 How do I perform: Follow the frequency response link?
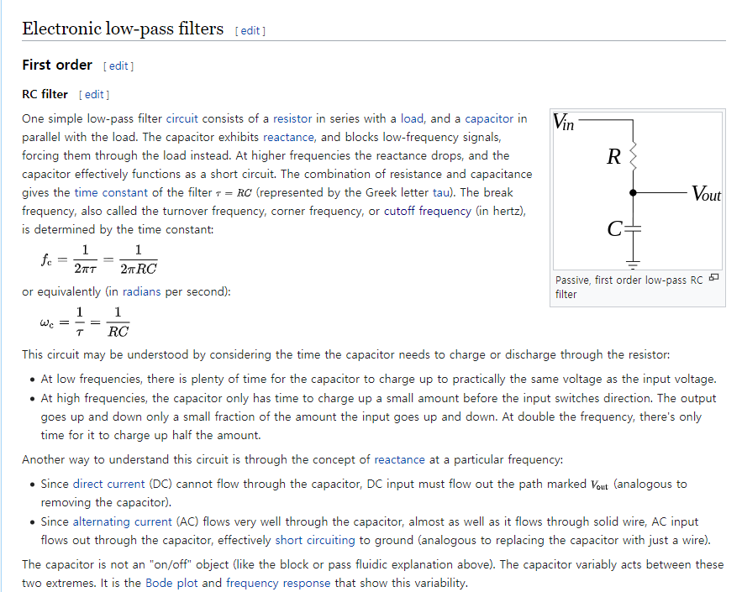click(x=278, y=583)
